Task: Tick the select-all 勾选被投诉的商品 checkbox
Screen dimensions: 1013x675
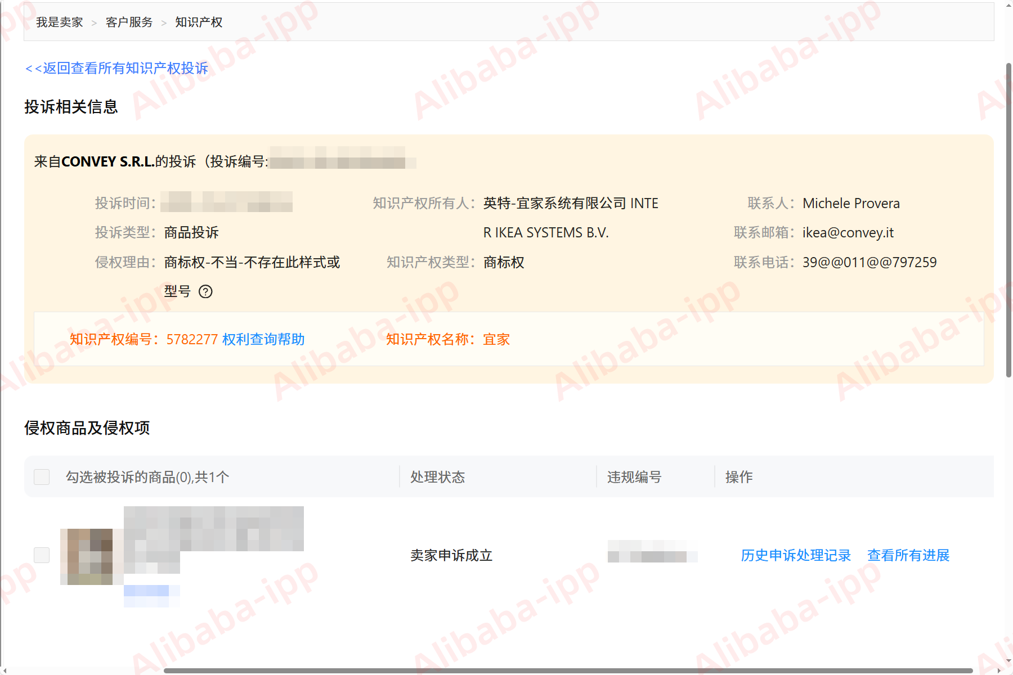Action: [42, 477]
